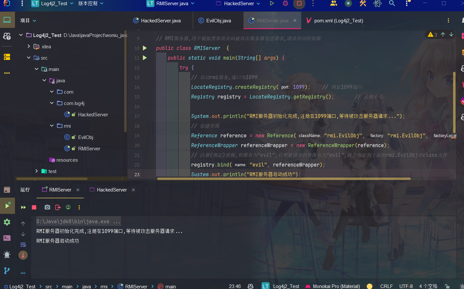
Task: Open Code With Me people icon
Action: 334,4
